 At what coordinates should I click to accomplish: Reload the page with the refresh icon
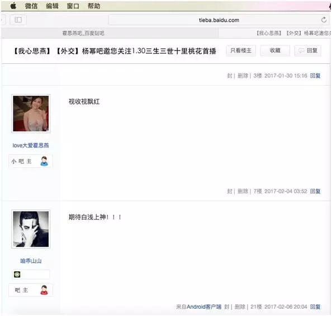324,20
